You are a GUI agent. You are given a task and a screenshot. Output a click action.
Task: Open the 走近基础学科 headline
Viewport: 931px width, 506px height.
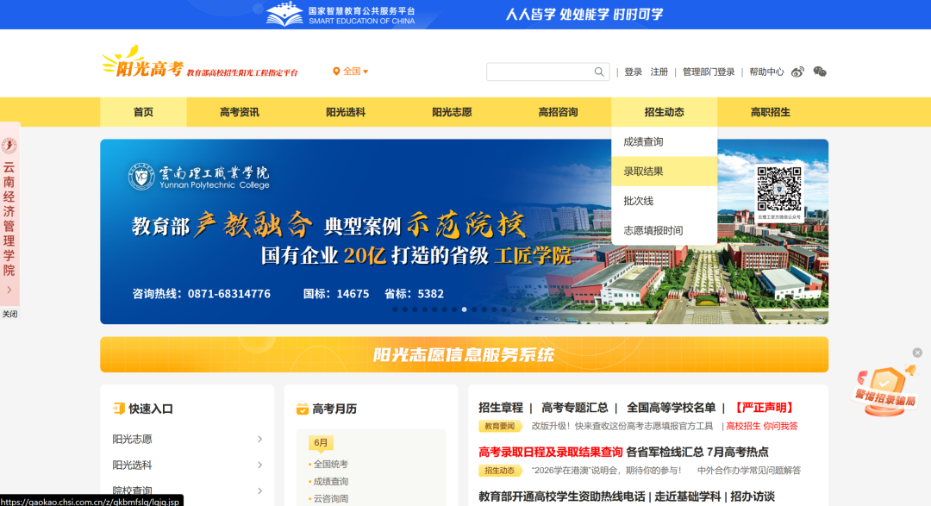[688, 497]
